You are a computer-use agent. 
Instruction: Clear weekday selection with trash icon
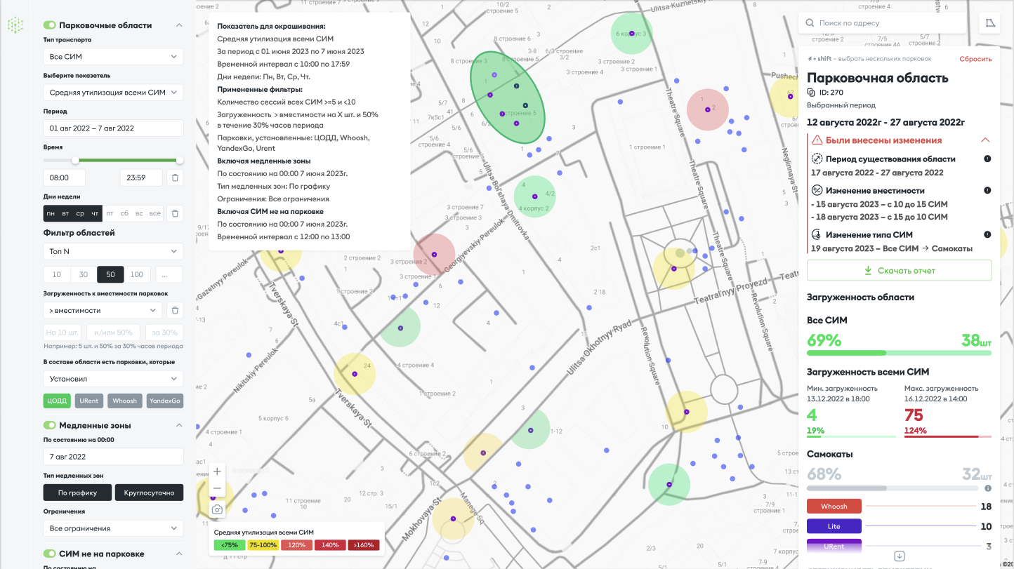tap(176, 213)
